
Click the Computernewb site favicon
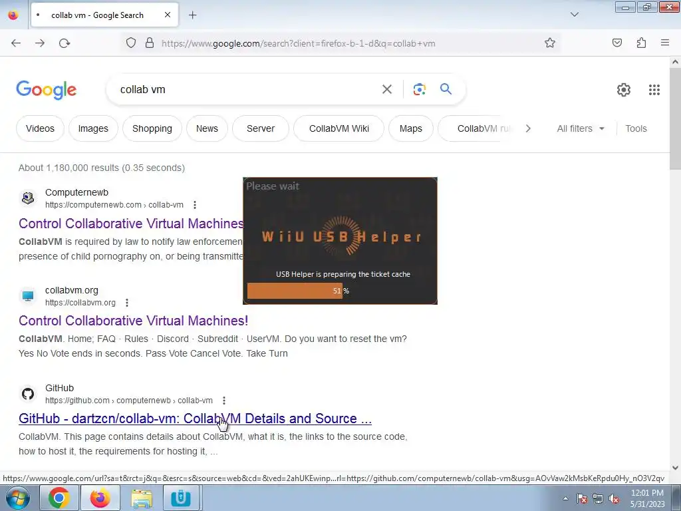(x=28, y=198)
